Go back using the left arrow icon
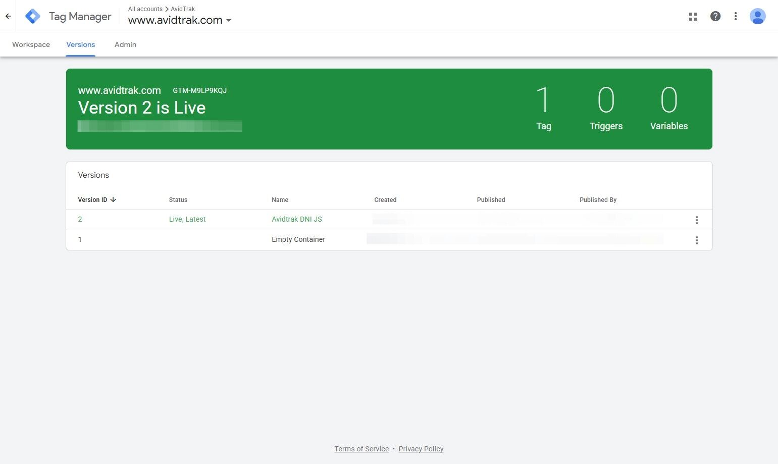778x464 pixels. pyautogui.click(x=8, y=16)
